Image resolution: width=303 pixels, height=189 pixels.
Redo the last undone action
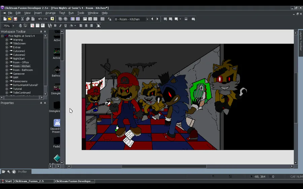coord(45,19)
